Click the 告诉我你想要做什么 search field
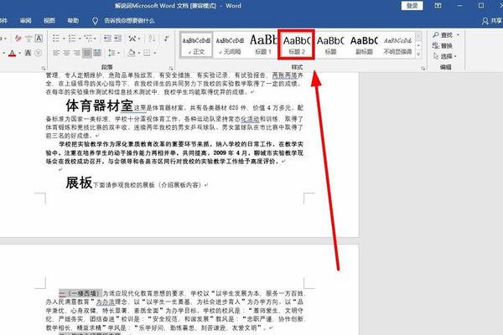Viewport: 503px width, 335px height. click(129, 21)
